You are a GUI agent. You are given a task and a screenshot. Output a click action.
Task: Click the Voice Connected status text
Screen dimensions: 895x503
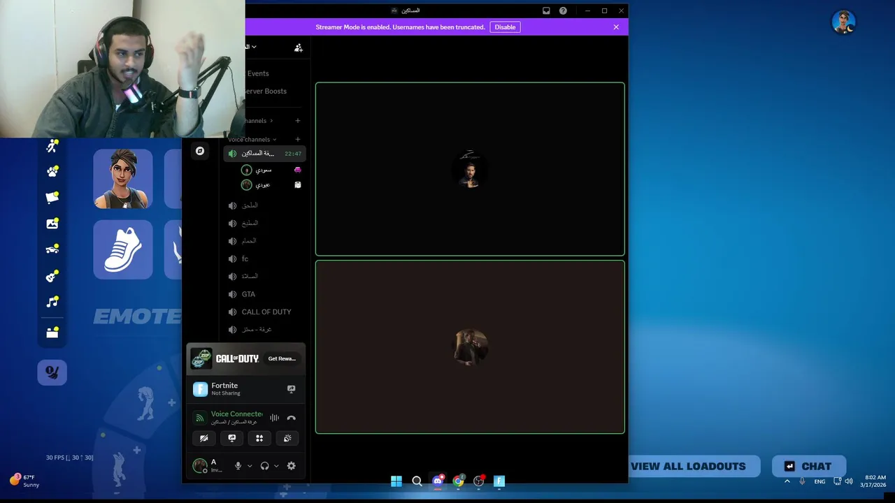pyautogui.click(x=237, y=414)
